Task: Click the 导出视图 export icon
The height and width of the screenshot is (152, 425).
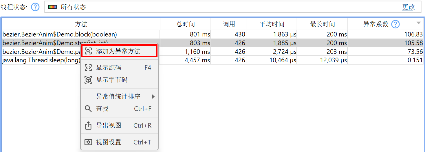Action: [88, 126]
